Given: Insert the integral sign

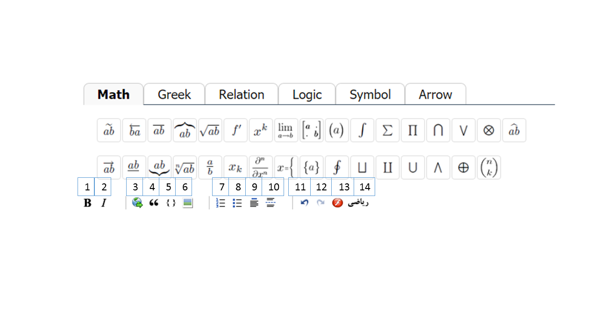Looking at the screenshot, I should pyautogui.click(x=362, y=130).
